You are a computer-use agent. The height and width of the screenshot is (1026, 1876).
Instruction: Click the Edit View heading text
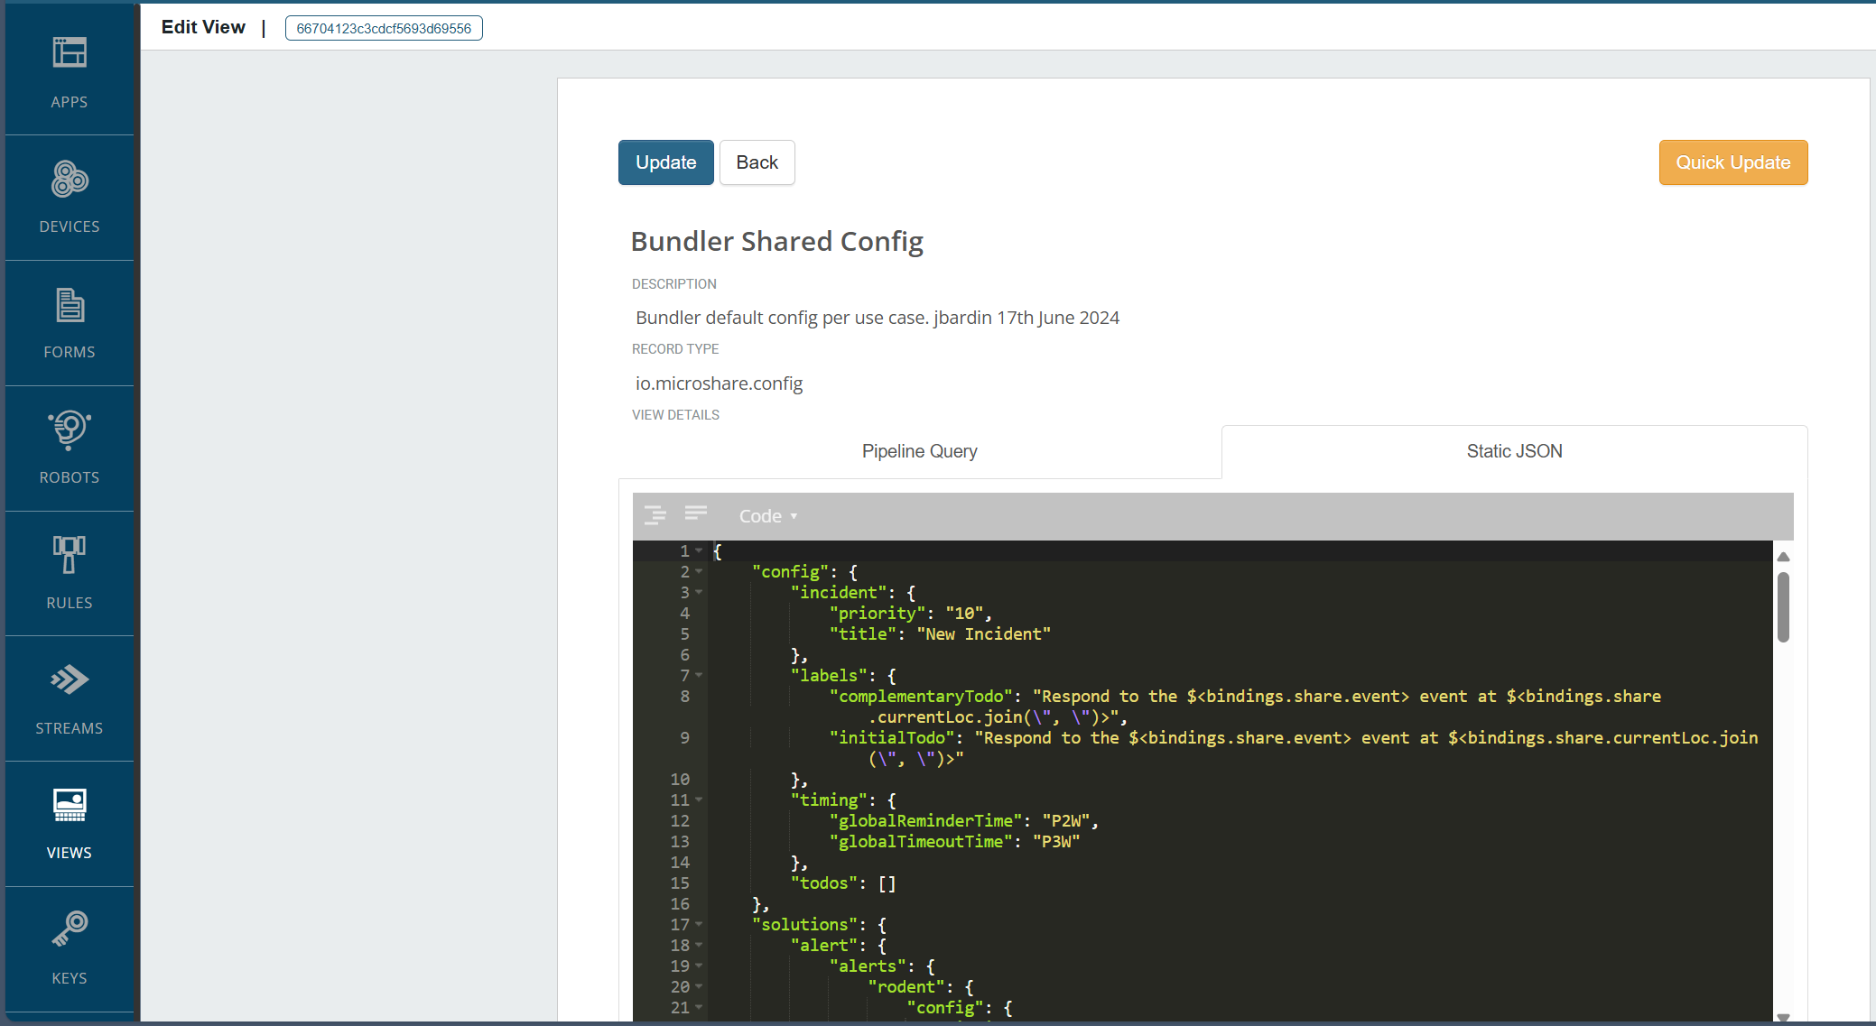203,27
